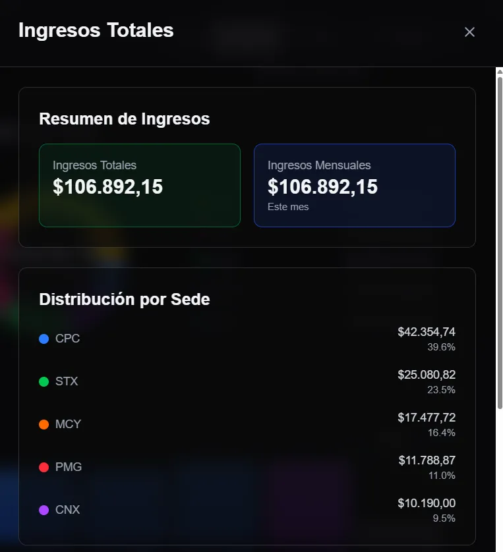Select the Ingresos Totales green card
Screen dimensions: 503x552
click(x=140, y=185)
